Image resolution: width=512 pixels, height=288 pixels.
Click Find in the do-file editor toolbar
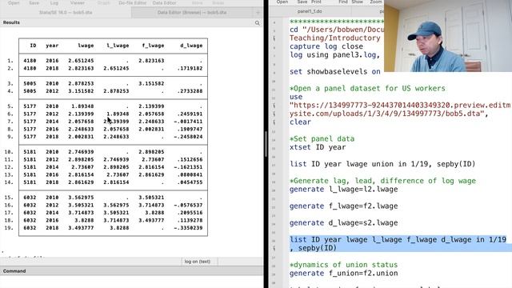[343, 2]
